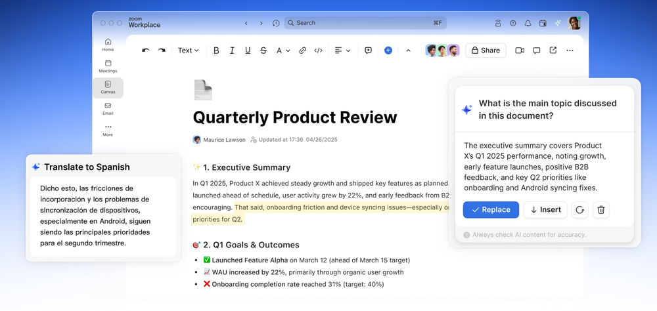The image size is (657, 311).
Task: Select Canvas in the sidebar
Action: tap(108, 87)
